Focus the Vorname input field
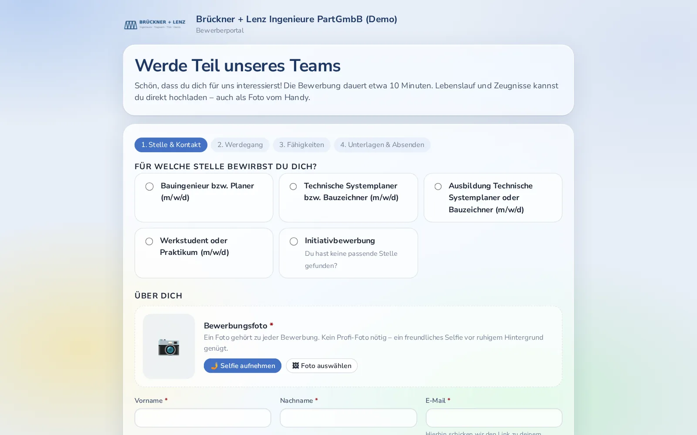The image size is (697, 435). (x=203, y=418)
